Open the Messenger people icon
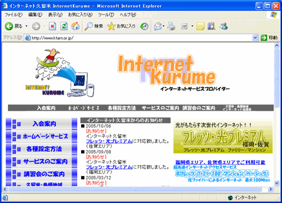 click(224, 26)
